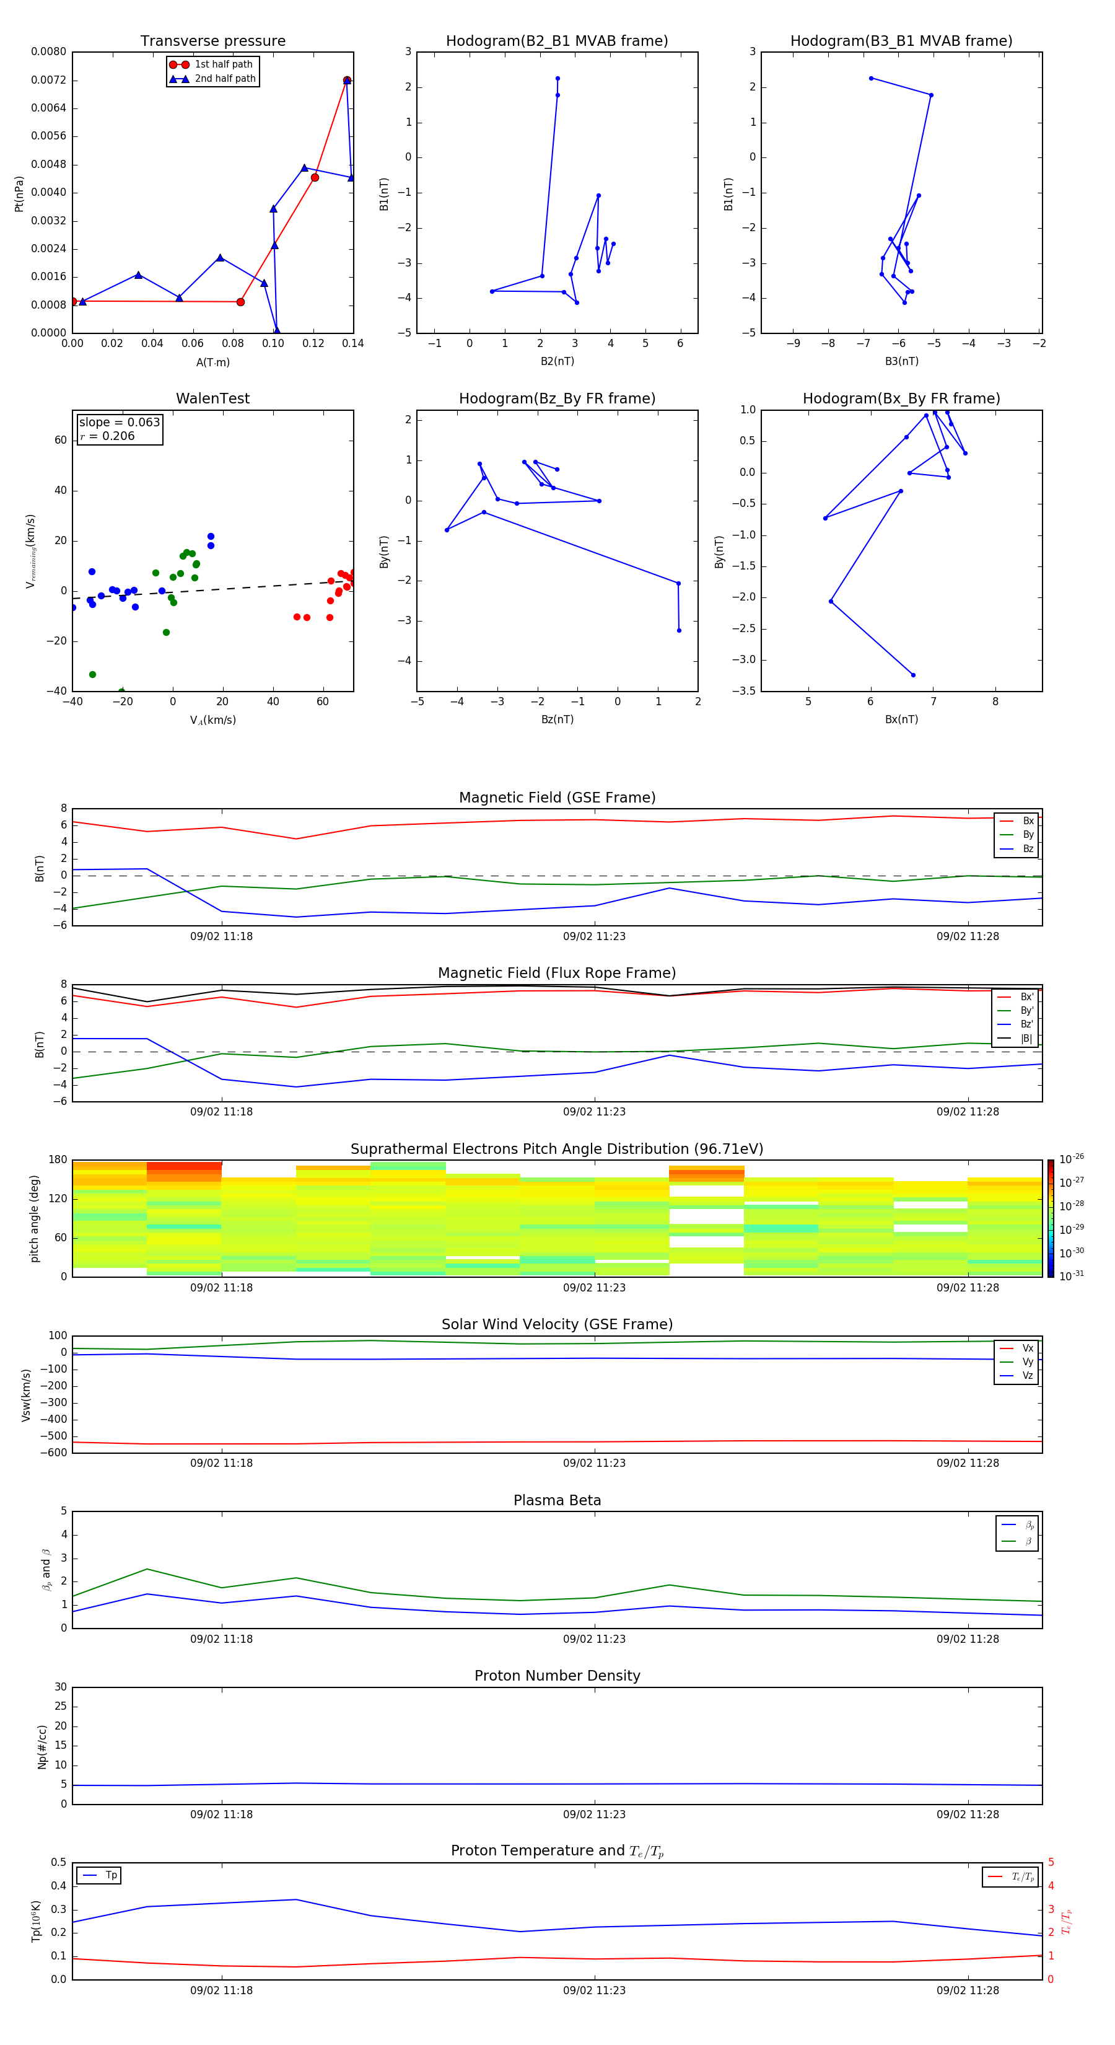Click the 'A(T·m)' x-axis label

tap(212, 363)
